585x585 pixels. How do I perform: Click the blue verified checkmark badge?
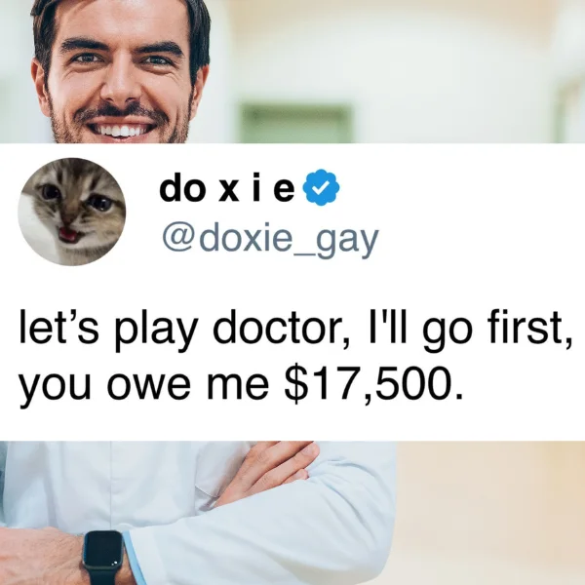pyautogui.click(x=321, y=187)
